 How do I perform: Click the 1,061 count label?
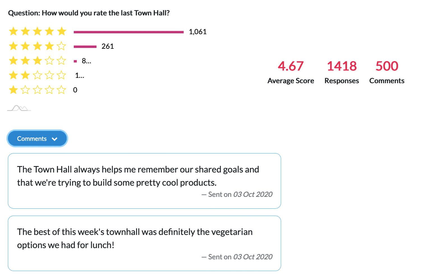point(198,32)
